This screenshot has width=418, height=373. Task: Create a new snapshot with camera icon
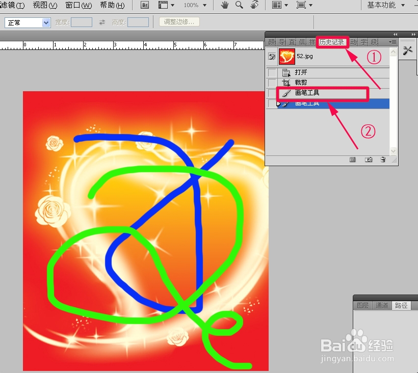(x=369, y=159)
